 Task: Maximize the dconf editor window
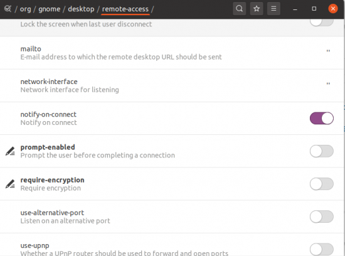pyautogui.click(x=314, y=9)
